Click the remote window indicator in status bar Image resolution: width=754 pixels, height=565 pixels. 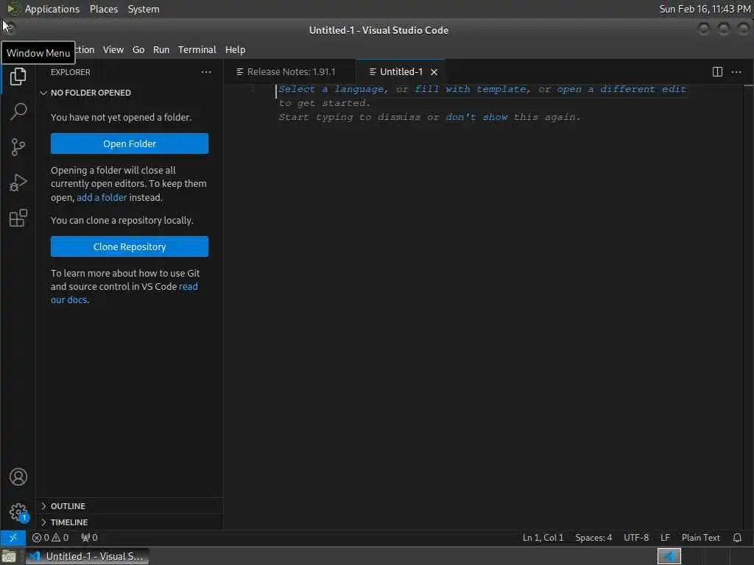coord(13,538)
